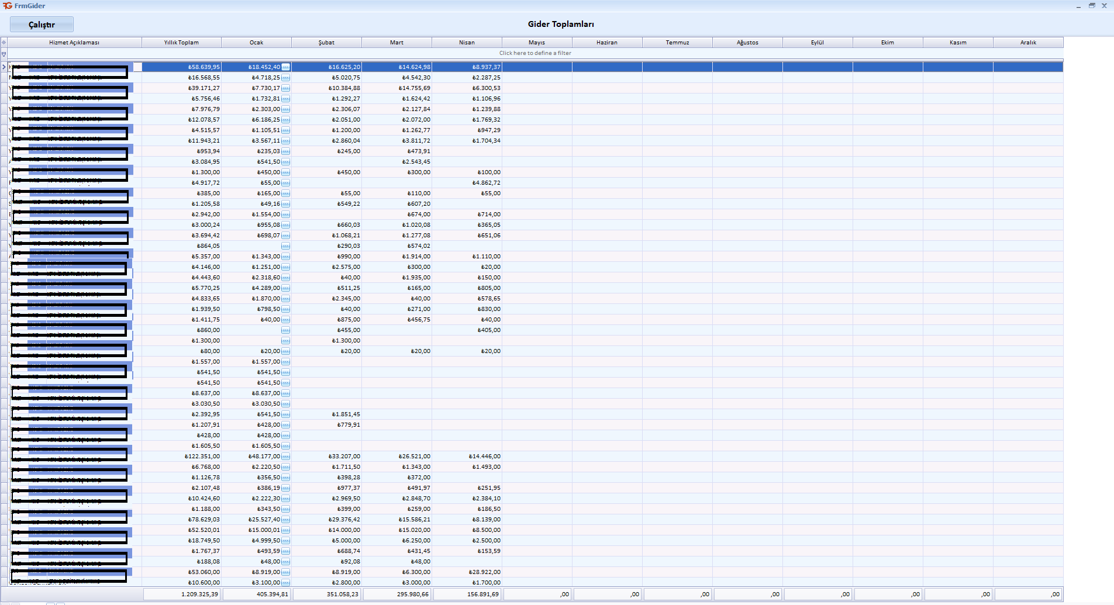1114x605 pixels.
Task: Click the Eylül column header
Action: click(818, 42)
